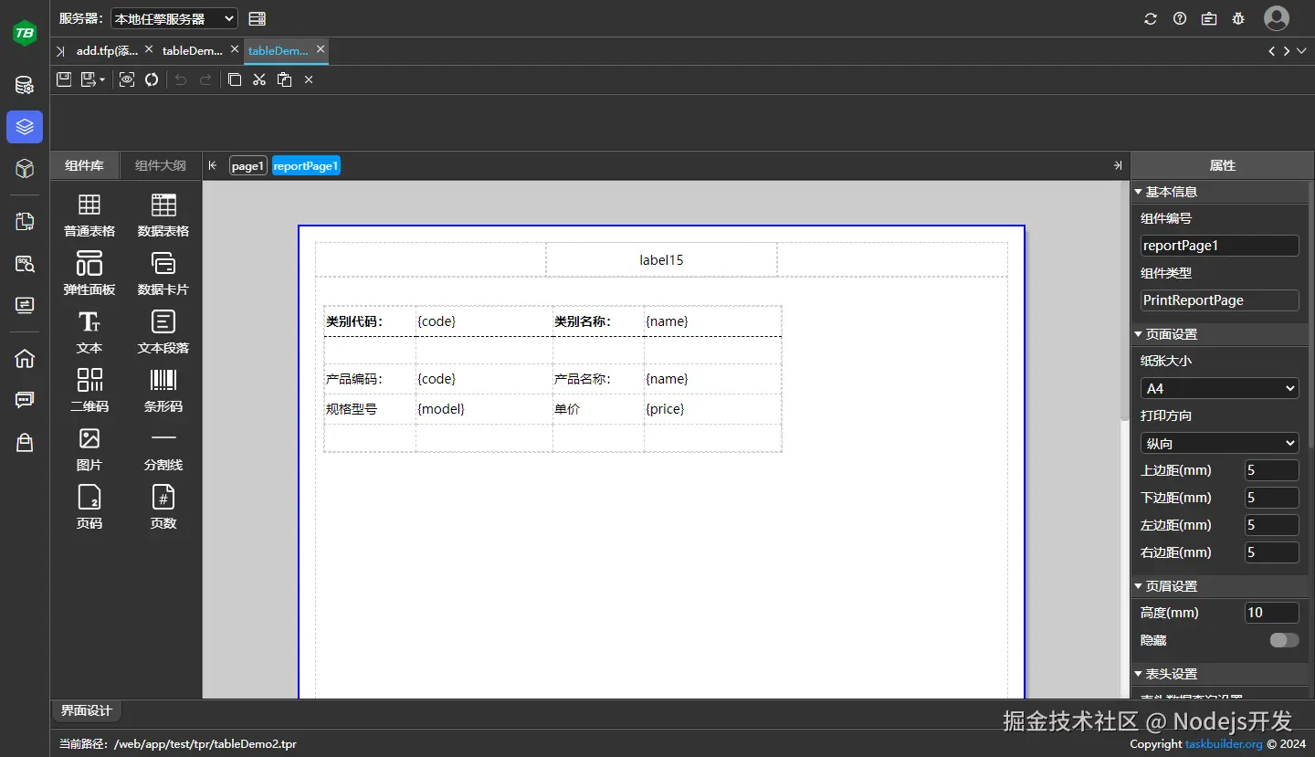Open the 打印方向 纵向 dropdown
This screenshot has width=1315, height=757.
pos(1219,443)
